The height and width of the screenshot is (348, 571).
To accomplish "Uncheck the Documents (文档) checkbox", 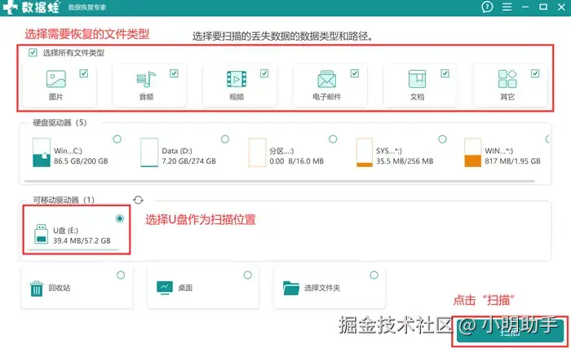I will 445,73.
